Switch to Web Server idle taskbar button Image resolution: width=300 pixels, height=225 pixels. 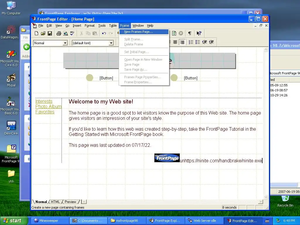pos(204,221)
